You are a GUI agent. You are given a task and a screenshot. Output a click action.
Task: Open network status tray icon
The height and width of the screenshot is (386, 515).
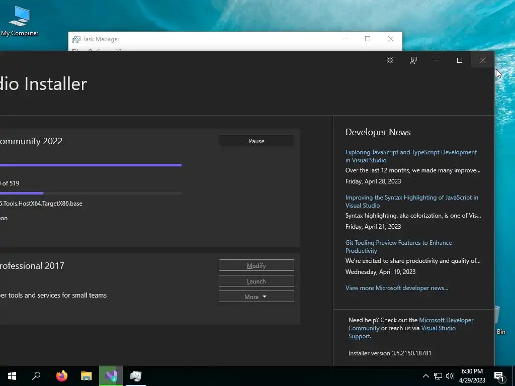[438, 376]
